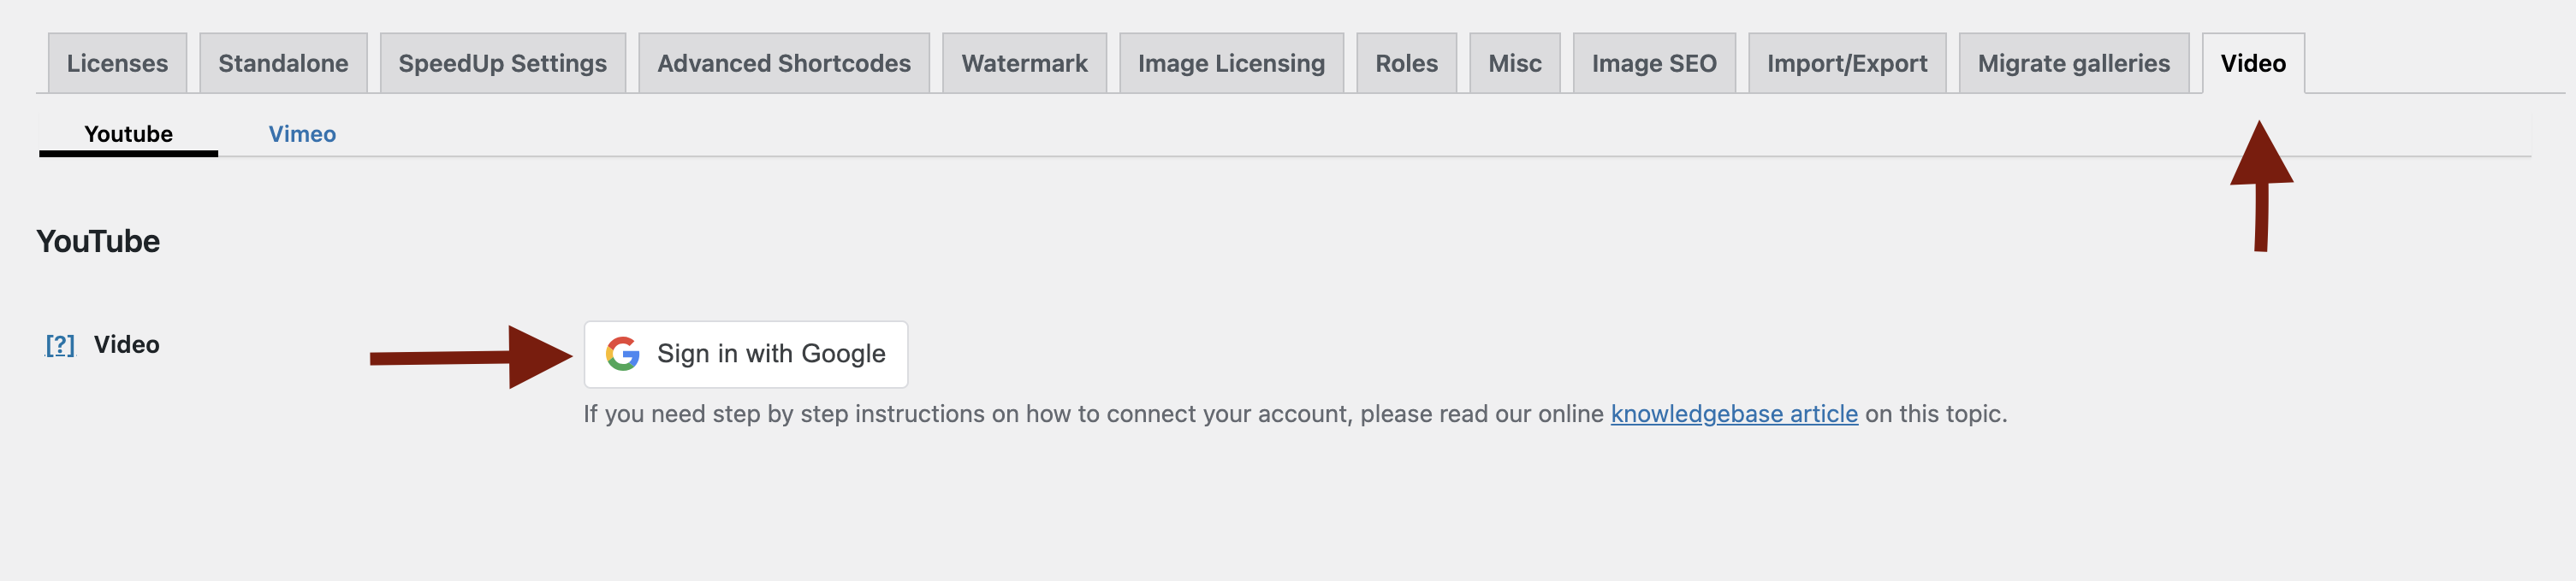Click the Roles tab

point(1405,63)
